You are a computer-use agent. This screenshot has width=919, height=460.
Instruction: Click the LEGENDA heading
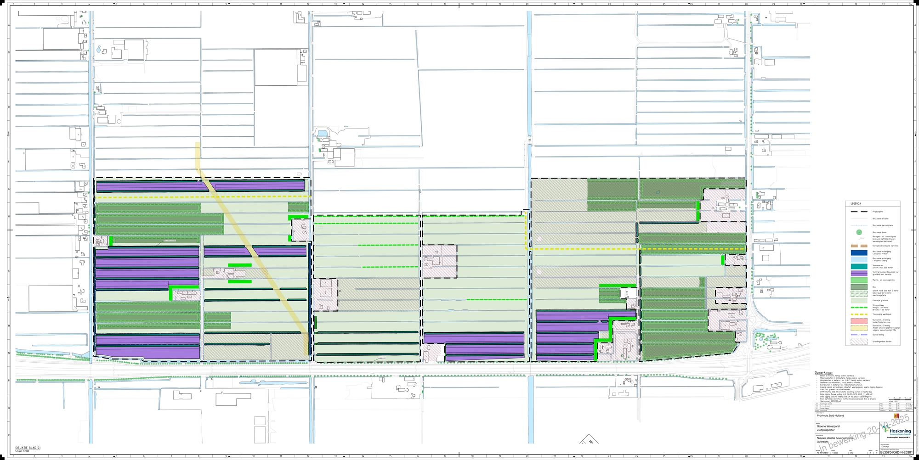tap(856, 203)
